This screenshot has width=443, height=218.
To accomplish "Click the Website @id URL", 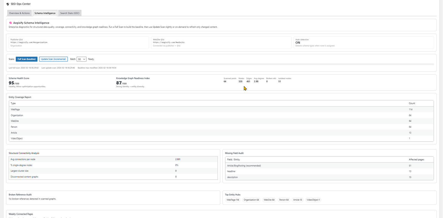I will point(169,42).
